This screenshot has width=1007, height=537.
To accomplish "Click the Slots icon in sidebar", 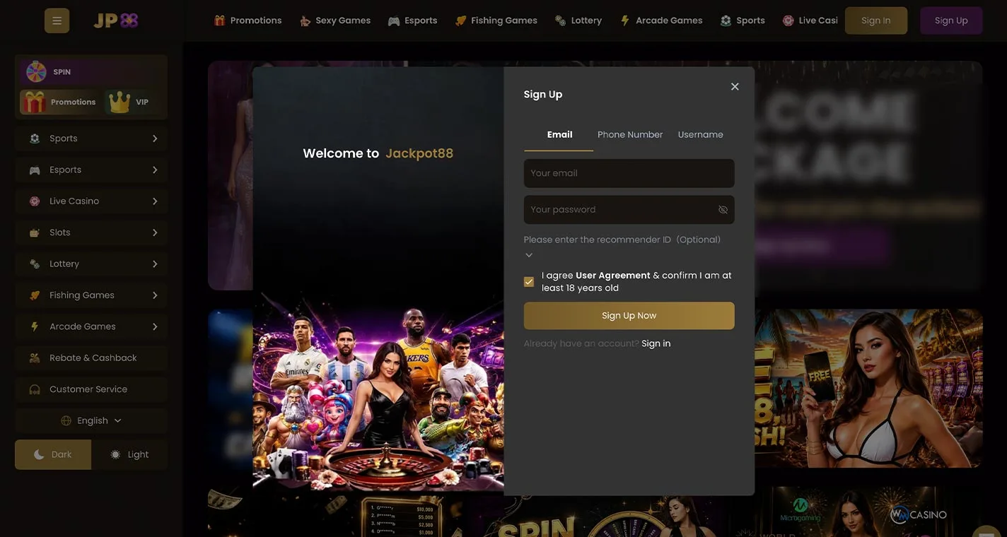I will point(35,232).
